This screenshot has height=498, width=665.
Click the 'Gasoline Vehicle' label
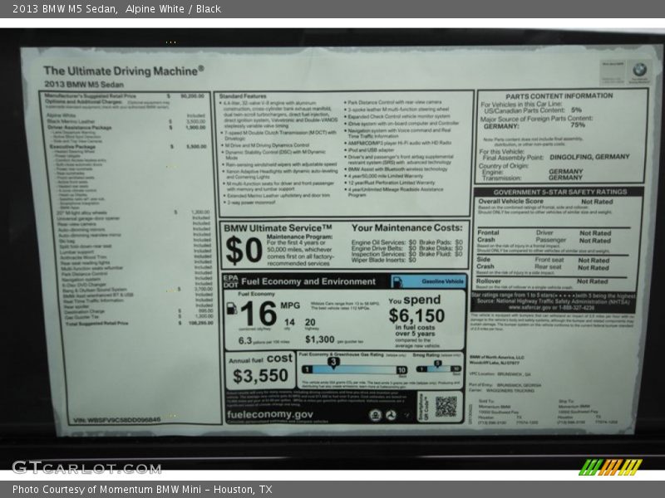(443, 281)
